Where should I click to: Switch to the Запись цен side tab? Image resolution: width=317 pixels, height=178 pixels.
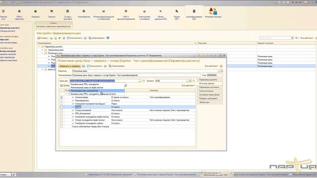coord(210,102)
